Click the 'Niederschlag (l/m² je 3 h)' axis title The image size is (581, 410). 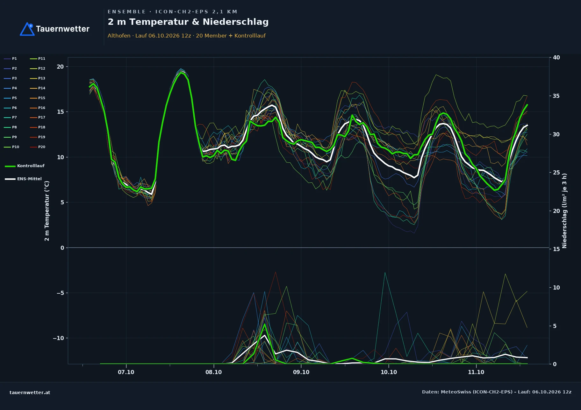(564, 211)
